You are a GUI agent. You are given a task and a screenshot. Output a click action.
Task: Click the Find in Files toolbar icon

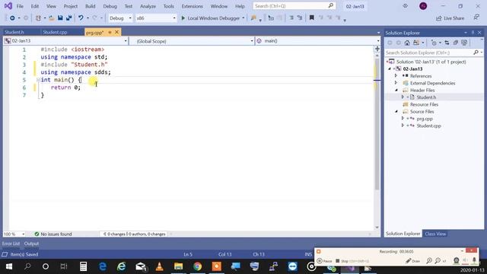click(253, 18)
